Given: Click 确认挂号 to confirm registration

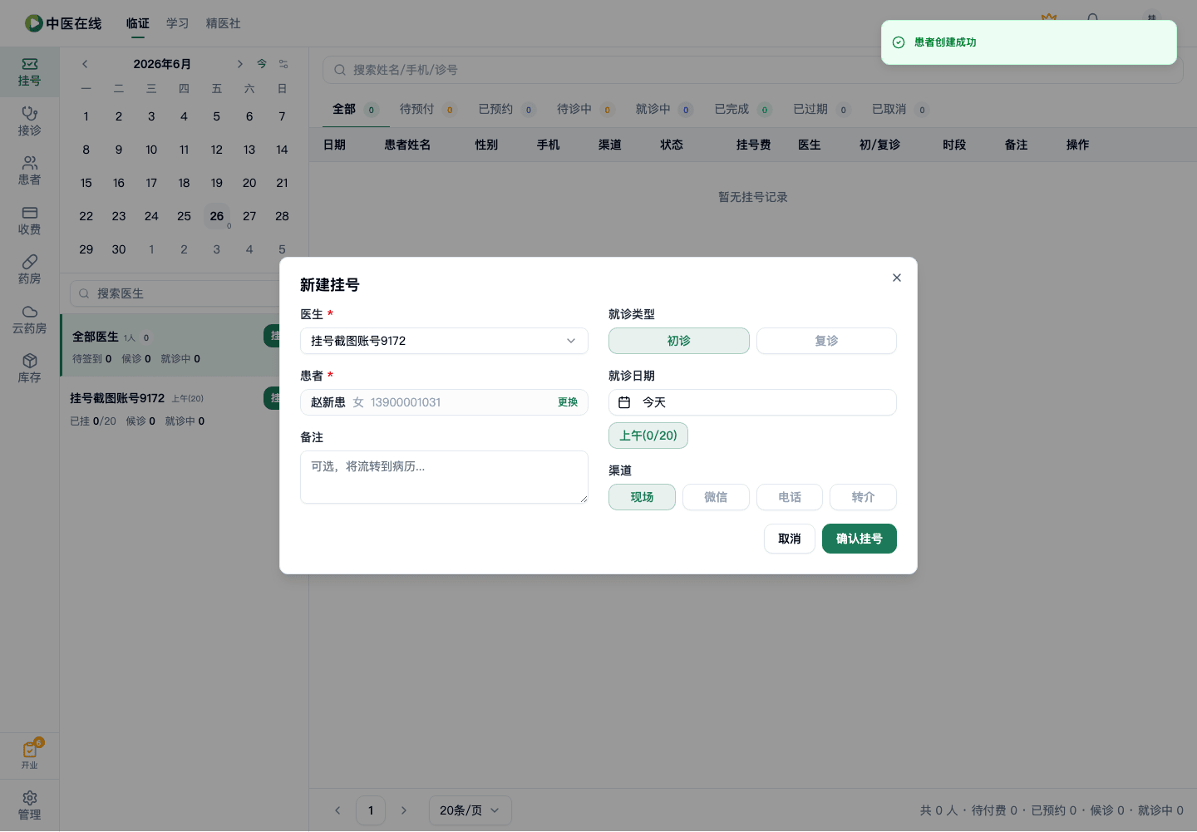Looking at the screenshot, I should pyautogui.click(x=860, y=539).
